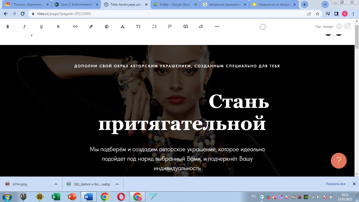The width and height of the screenshot is (359, 202).
Task: Apply bold formatting to selected text
Action: click(x=8, y=27)
